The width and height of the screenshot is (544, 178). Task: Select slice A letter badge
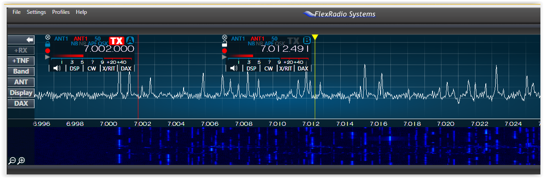pyautogui.click(x=130, y=40)
